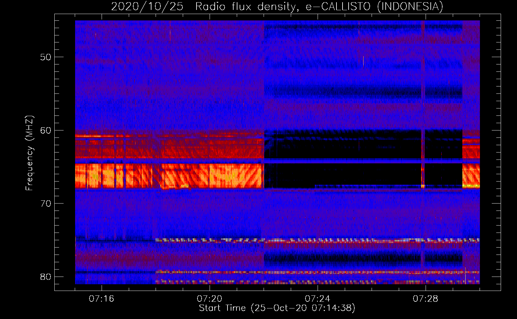Click the Frequency (MHZ) axis label
This screenshot has height=319, width=517.
(x=29, y=153)
